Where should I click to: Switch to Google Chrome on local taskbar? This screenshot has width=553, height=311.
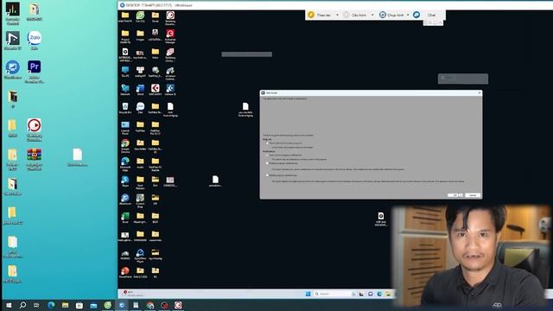pos(149,305)
